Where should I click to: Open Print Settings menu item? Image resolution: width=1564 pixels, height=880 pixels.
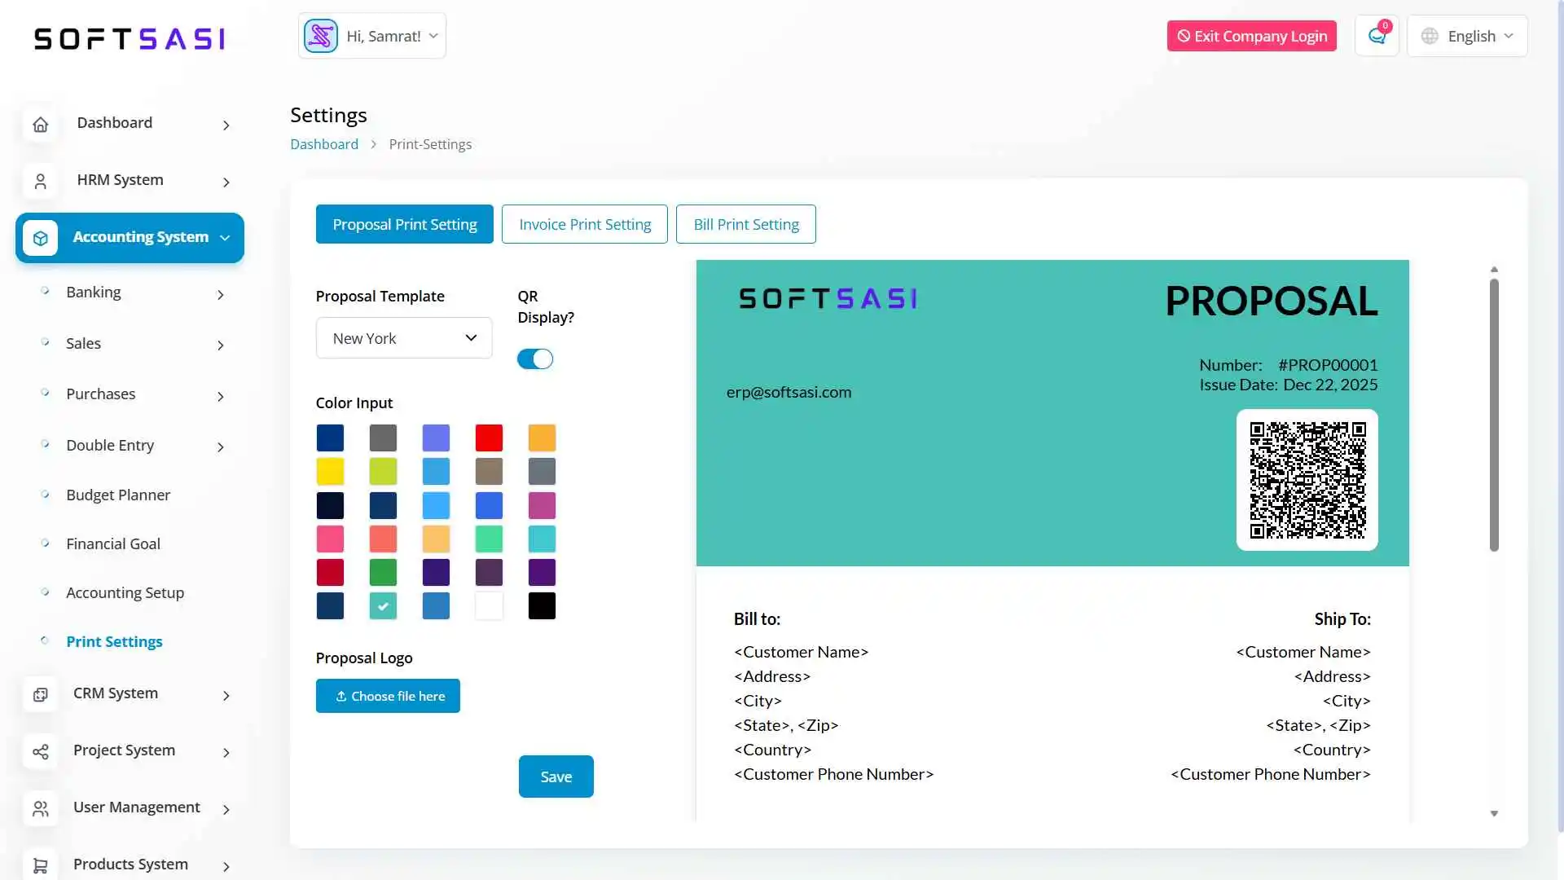[x=114, y=642]
